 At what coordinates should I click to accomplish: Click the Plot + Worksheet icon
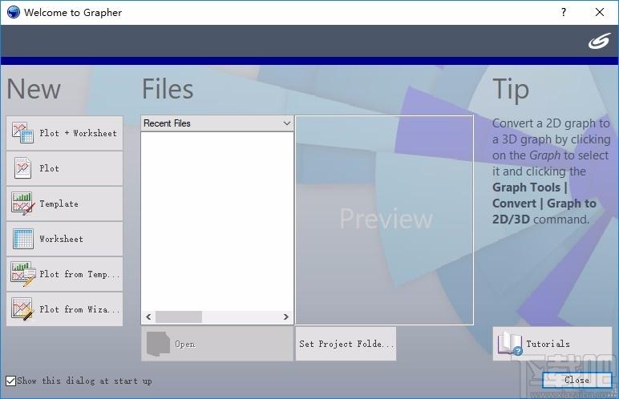click(x=22, y=133)
